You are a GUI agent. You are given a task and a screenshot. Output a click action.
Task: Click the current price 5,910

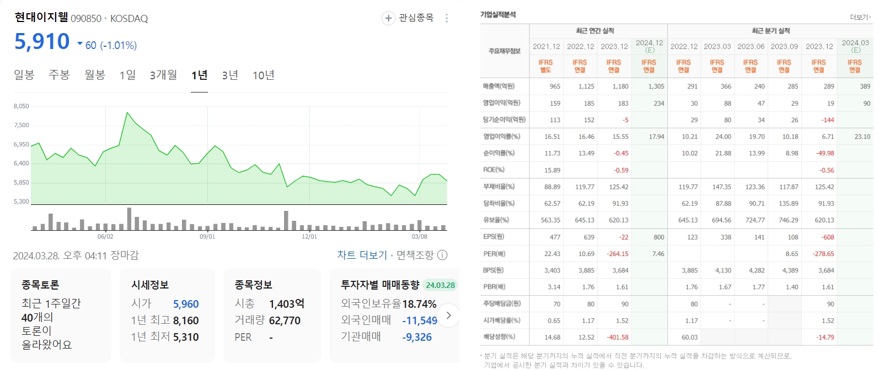pos(42,41)
